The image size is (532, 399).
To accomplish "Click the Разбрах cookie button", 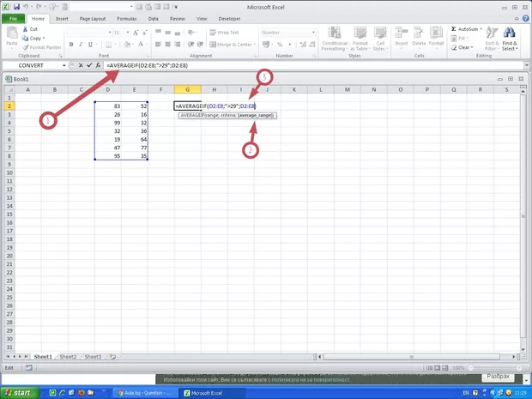I will (498, 377).
